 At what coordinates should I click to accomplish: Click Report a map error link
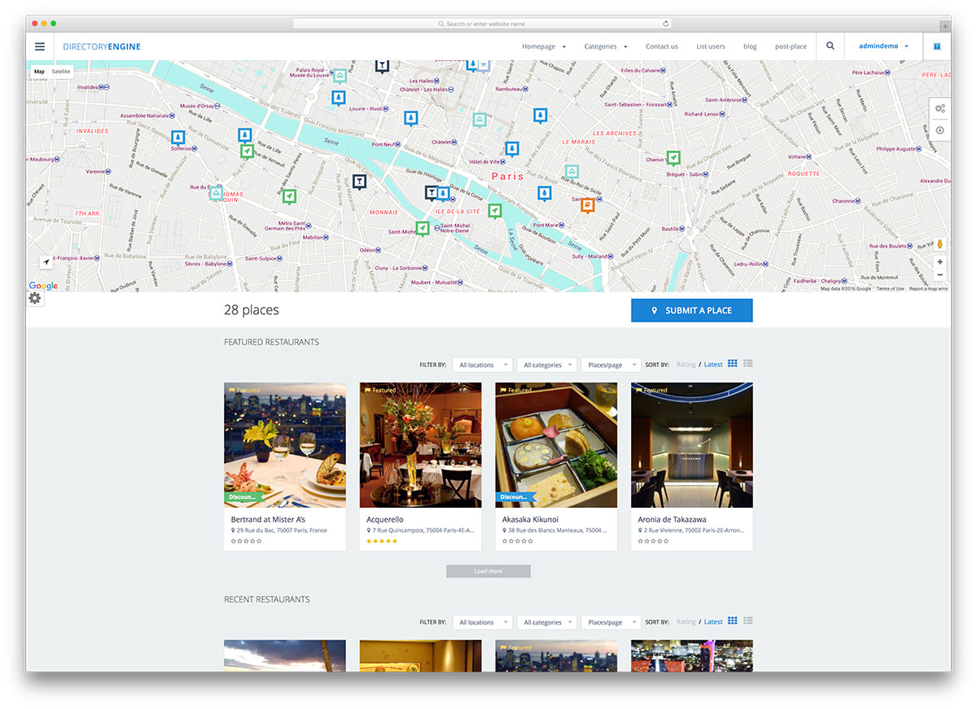928,288
